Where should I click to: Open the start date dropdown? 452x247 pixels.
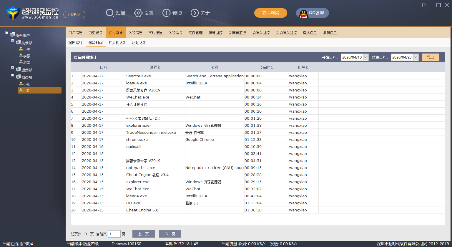point(365,57)
